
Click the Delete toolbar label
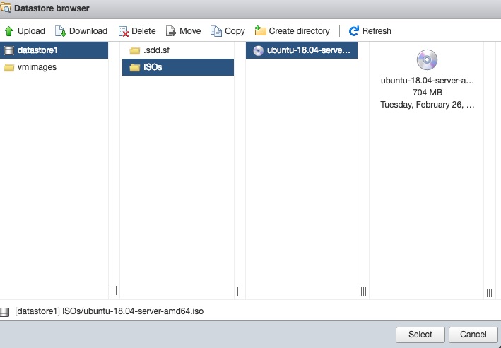tap(143, 31)
